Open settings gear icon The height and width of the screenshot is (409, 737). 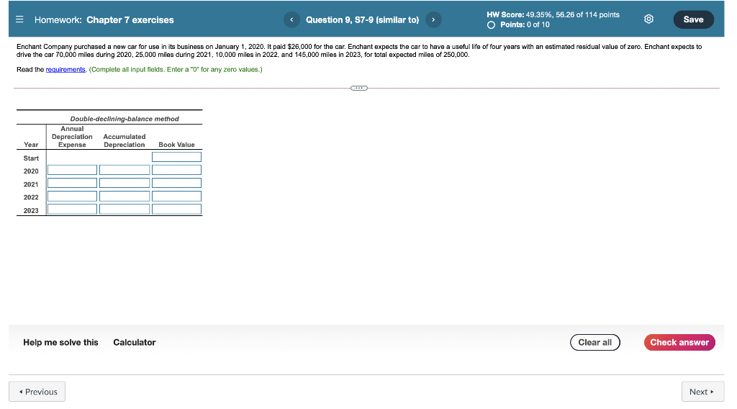point(648,19)
